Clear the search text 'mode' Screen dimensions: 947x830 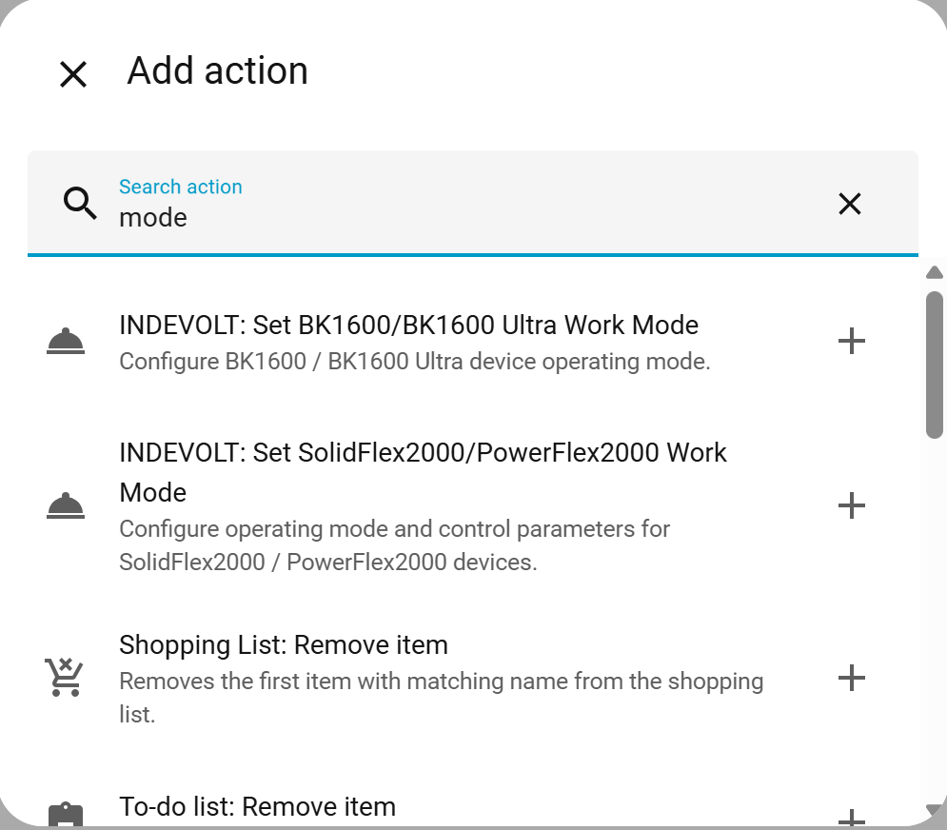849,203
